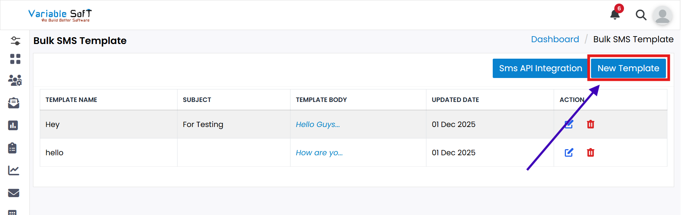Click the open envelope icon in sidebar

[14, 103]
